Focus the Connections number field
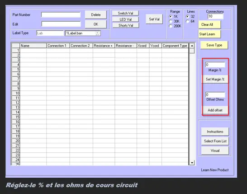 pyautogui.click(x=215, y=16)
